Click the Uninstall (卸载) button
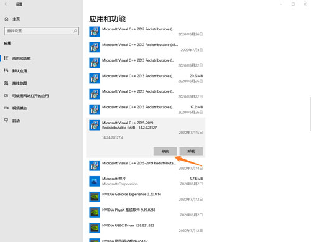 (x=191, y=151)
